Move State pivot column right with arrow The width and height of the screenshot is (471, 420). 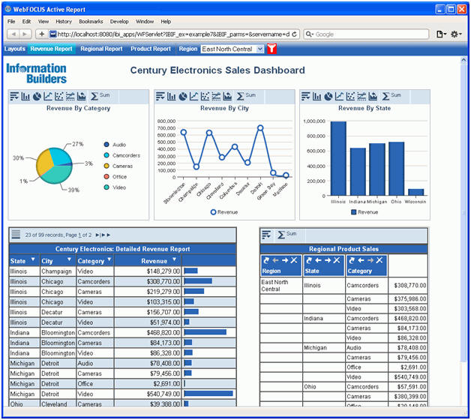[328, 260]
